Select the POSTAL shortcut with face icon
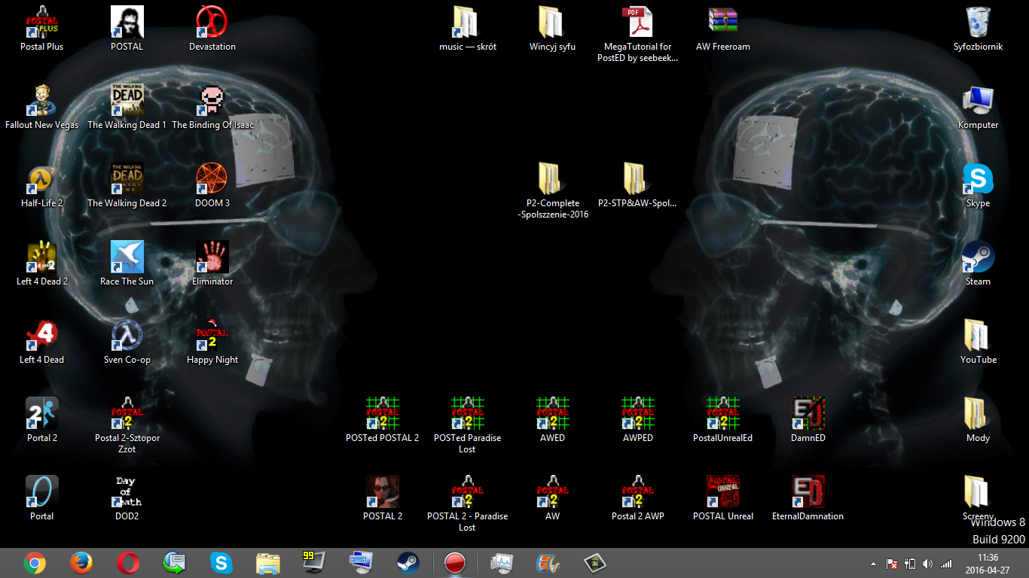The height and width of the screenshot is (578, 1029). [127, 29]
